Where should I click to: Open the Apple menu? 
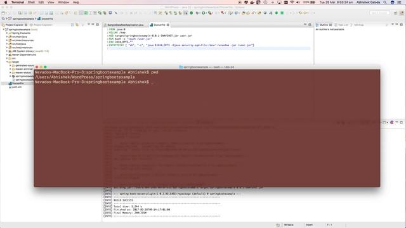[6, 3]
